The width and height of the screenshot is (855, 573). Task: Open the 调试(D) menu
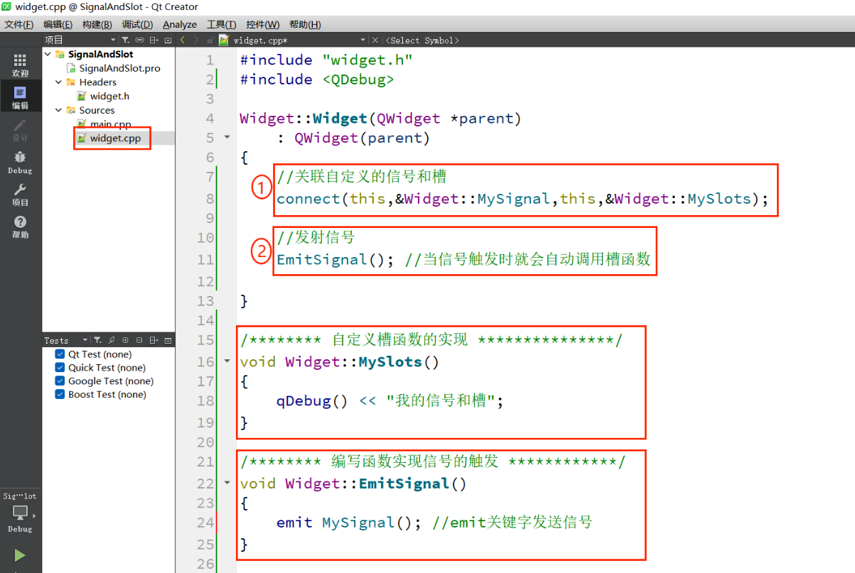coord(137,25)
